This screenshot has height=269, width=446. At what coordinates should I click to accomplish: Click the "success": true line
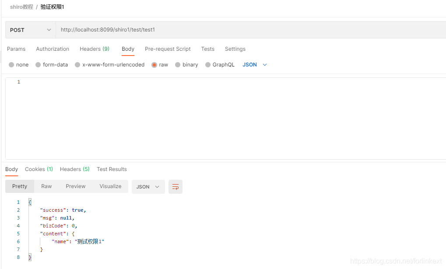(x=63, y=210)
